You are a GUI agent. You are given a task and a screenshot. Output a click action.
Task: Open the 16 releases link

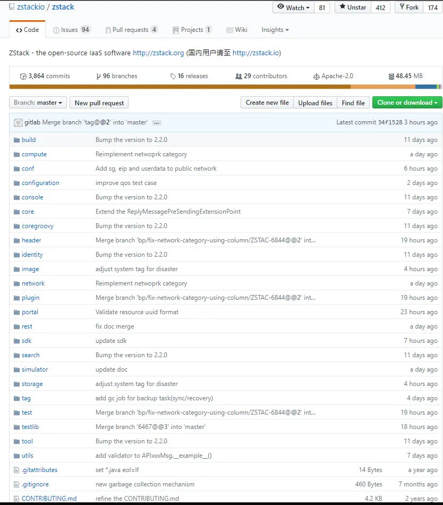[x=189, y=76]
